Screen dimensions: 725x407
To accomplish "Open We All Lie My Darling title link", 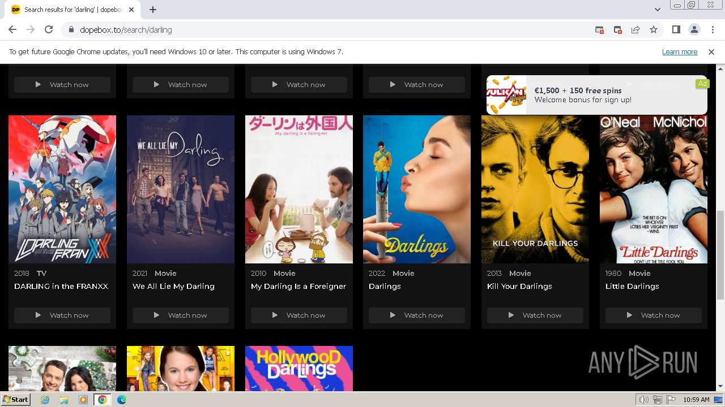I will [173, 287].
